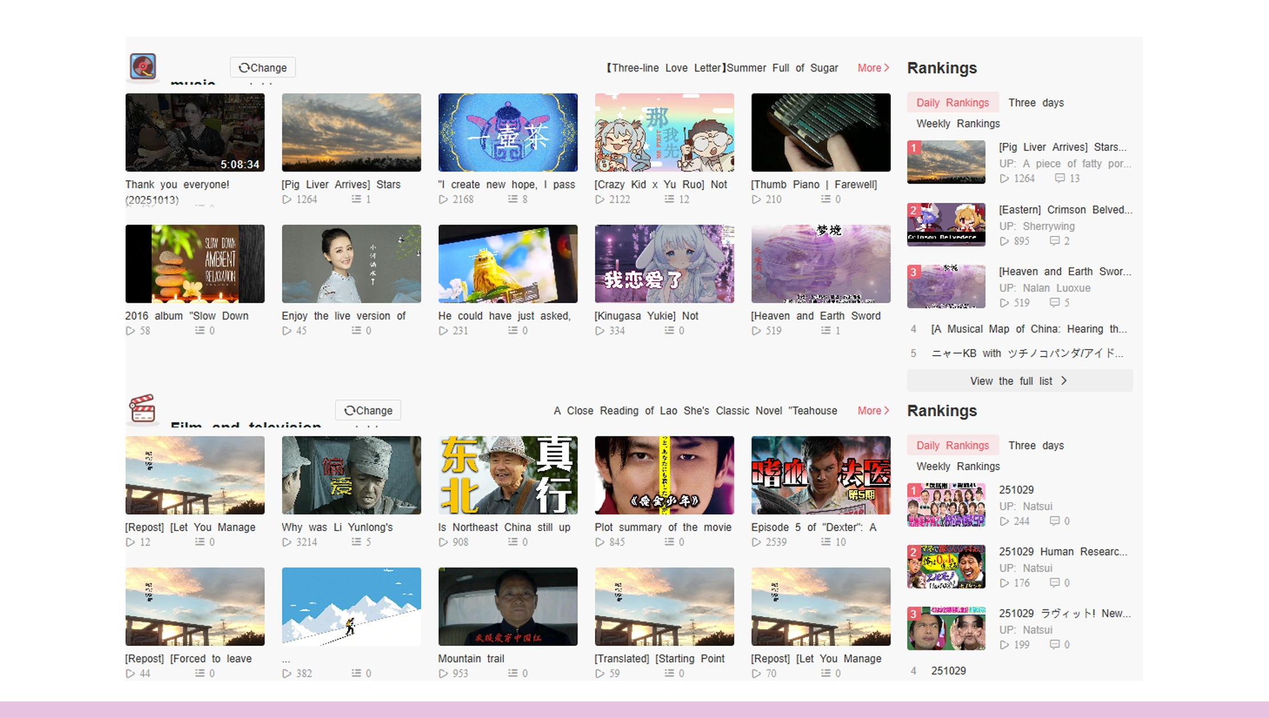The width and height of the screenshot is (1269, 718).
Task: Open Thumb Piano Farewell video thumbnail
Action: click(x=820, y=133)
